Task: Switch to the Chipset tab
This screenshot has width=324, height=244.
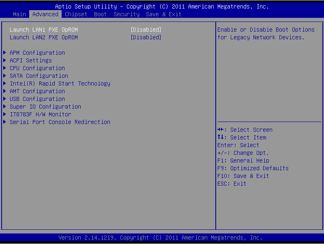Action: click(x=76, y=14)
